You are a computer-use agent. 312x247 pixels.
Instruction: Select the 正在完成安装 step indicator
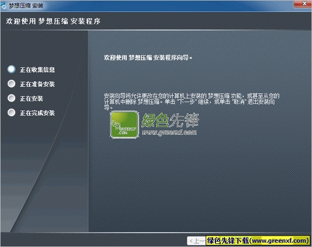11,112
